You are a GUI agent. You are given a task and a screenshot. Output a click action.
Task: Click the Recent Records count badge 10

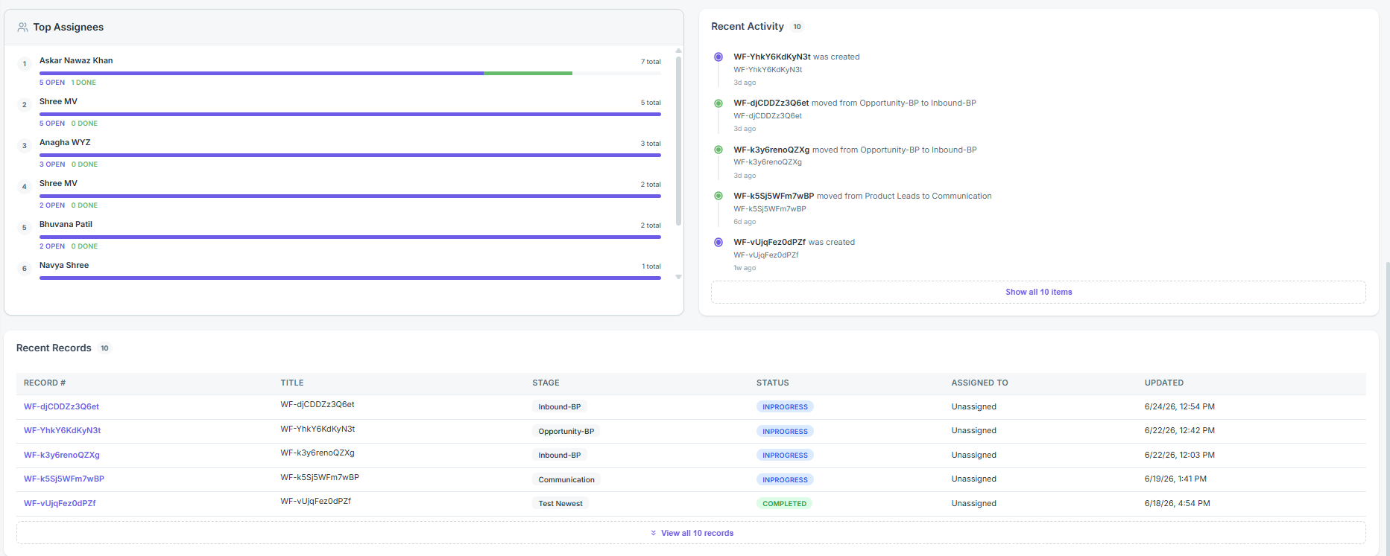[104, 348]
